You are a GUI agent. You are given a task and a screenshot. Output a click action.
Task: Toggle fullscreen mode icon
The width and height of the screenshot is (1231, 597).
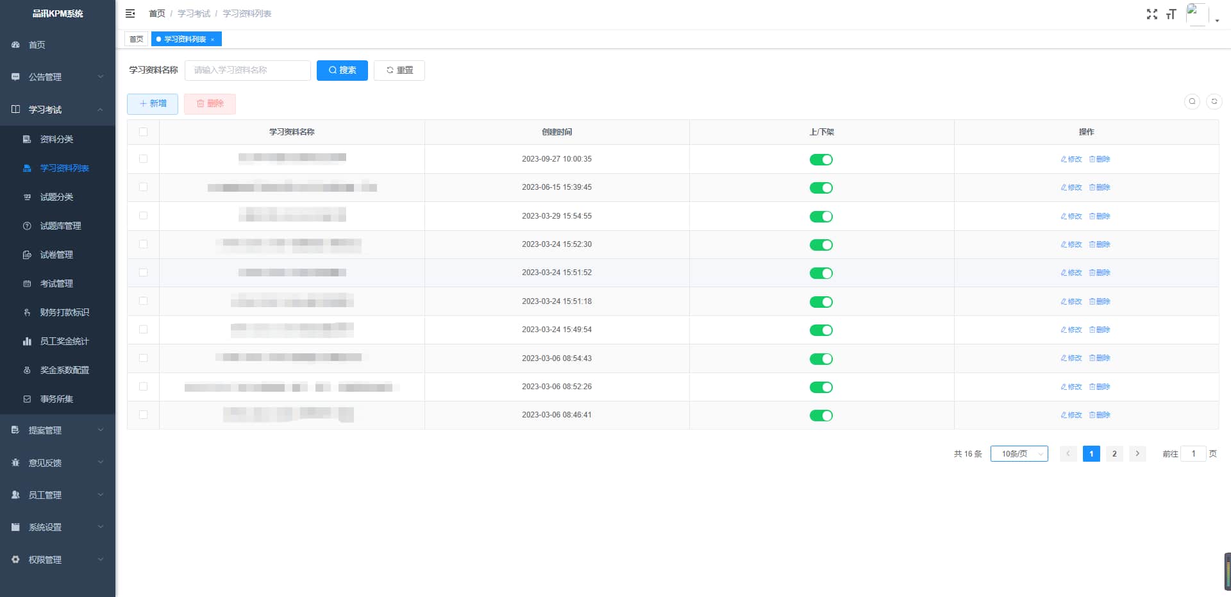[1152, 14]
